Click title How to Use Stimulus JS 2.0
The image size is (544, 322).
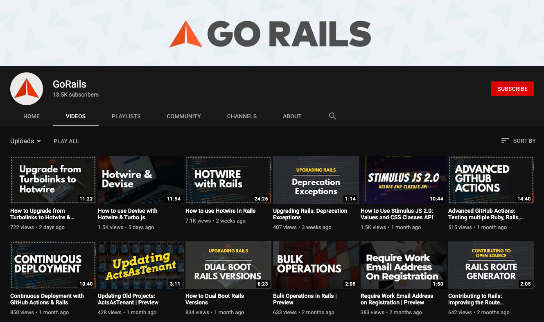(x=397, y=214)
